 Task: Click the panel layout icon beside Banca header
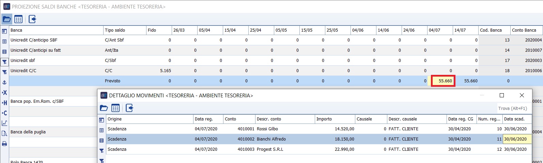tap(4, 31)
